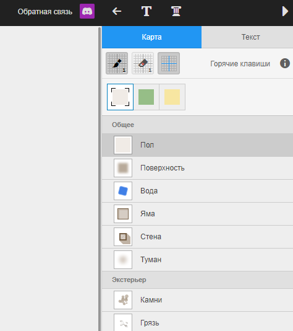Pick the selected beige floor swatch

tap(120, 97)
